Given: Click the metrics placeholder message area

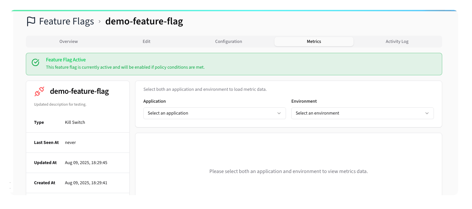Looking at the screenshot, I should click(289, 171).
